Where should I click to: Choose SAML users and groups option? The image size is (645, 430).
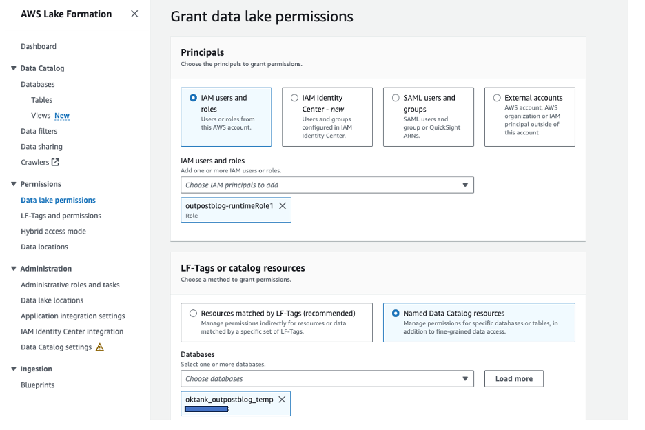396,99
